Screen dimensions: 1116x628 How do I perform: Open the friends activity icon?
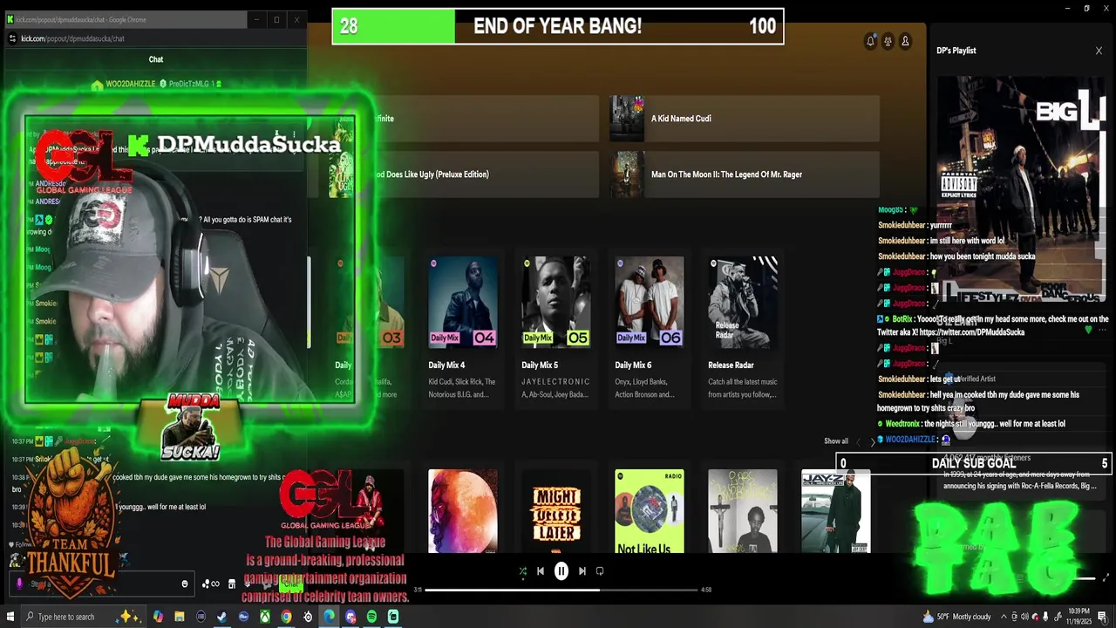pyautogui.click(x=888, y=41)
